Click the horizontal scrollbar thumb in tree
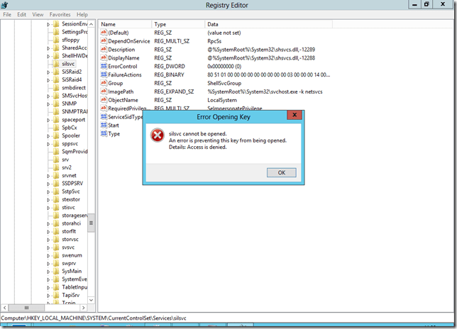 pyautogui.click(x=26, y=308)
